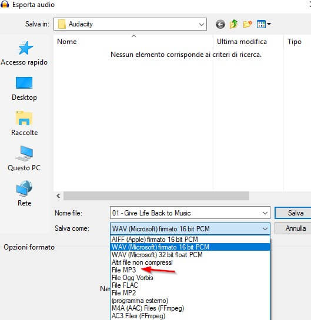The image size is (311, 320).
Task: Click horizontal scrollbar left arrow
Action: click(58, 196)
